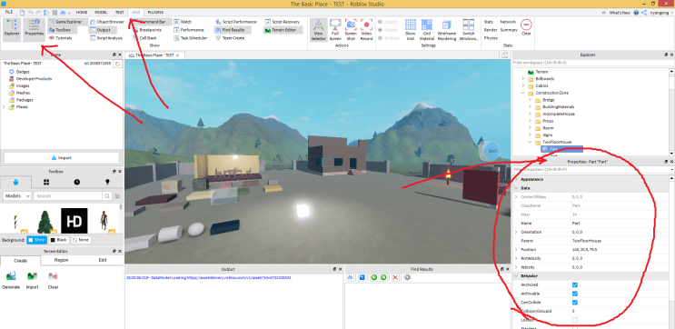Open Team Create
Screen dimensions: 675x329
[x=230, y=38]
